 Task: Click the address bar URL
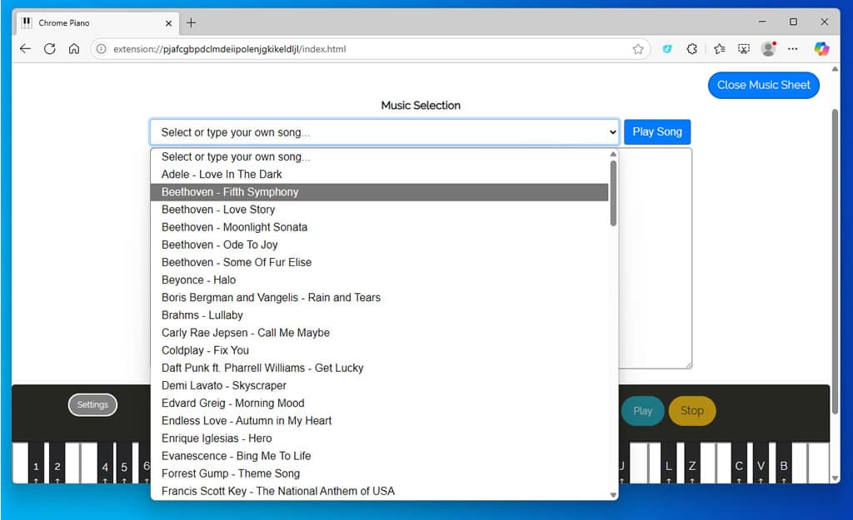click(x=229, y=49)
